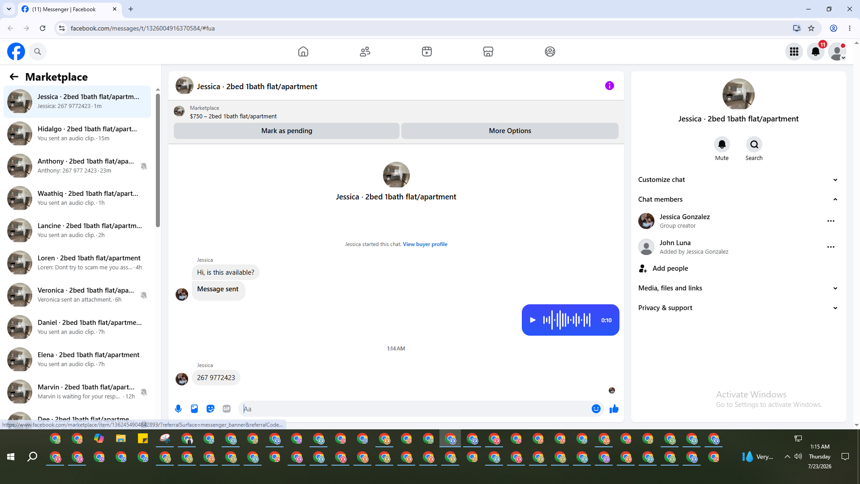The image size is (860, 484).
Task: Open the Hidalgo conversation in the list
Action: [x=77, y=134]
